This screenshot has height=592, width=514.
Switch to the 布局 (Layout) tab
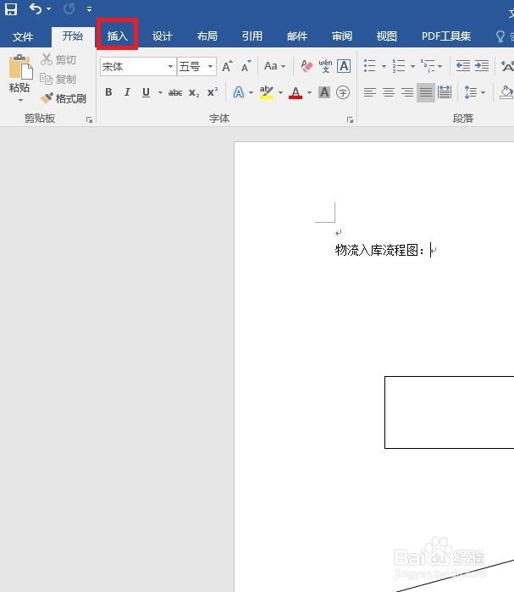click(207, 36)
